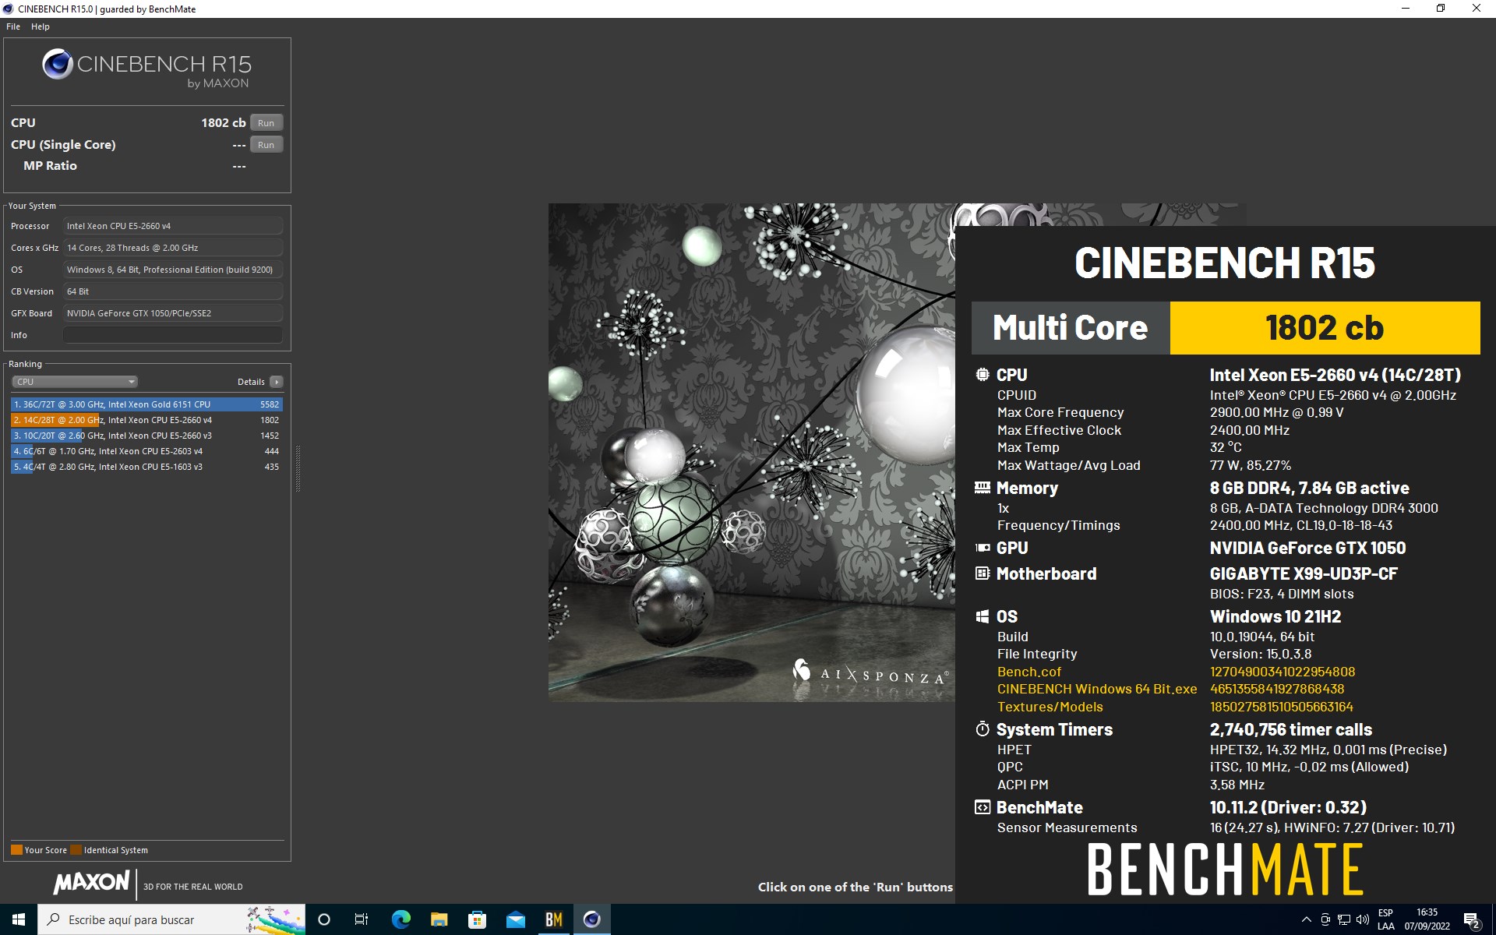Expand ranking Details arrow
Viewport: 1496px width, 935px height.
[x=277, y=382]
